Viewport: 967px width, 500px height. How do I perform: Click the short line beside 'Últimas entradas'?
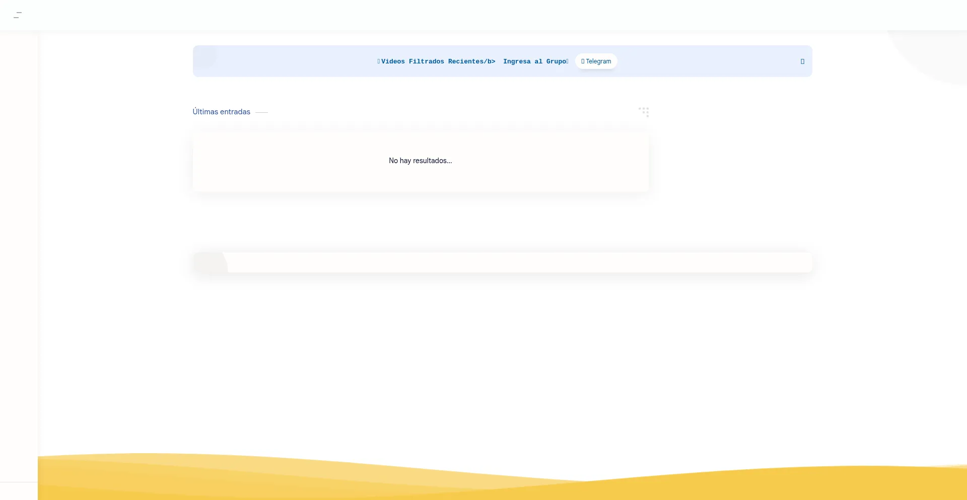(x=261, y=112)
